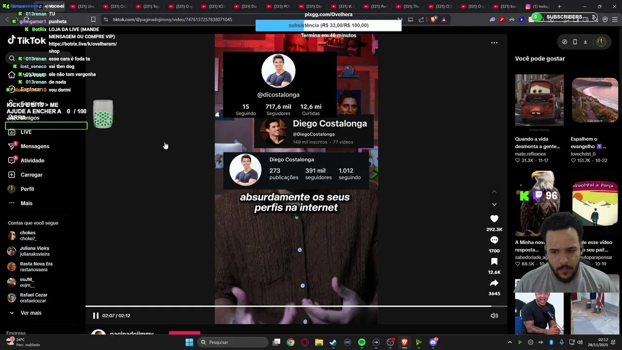Open Steam from the taskbar
This screenshot has height=350, width=622.
[x=333, y=342]
